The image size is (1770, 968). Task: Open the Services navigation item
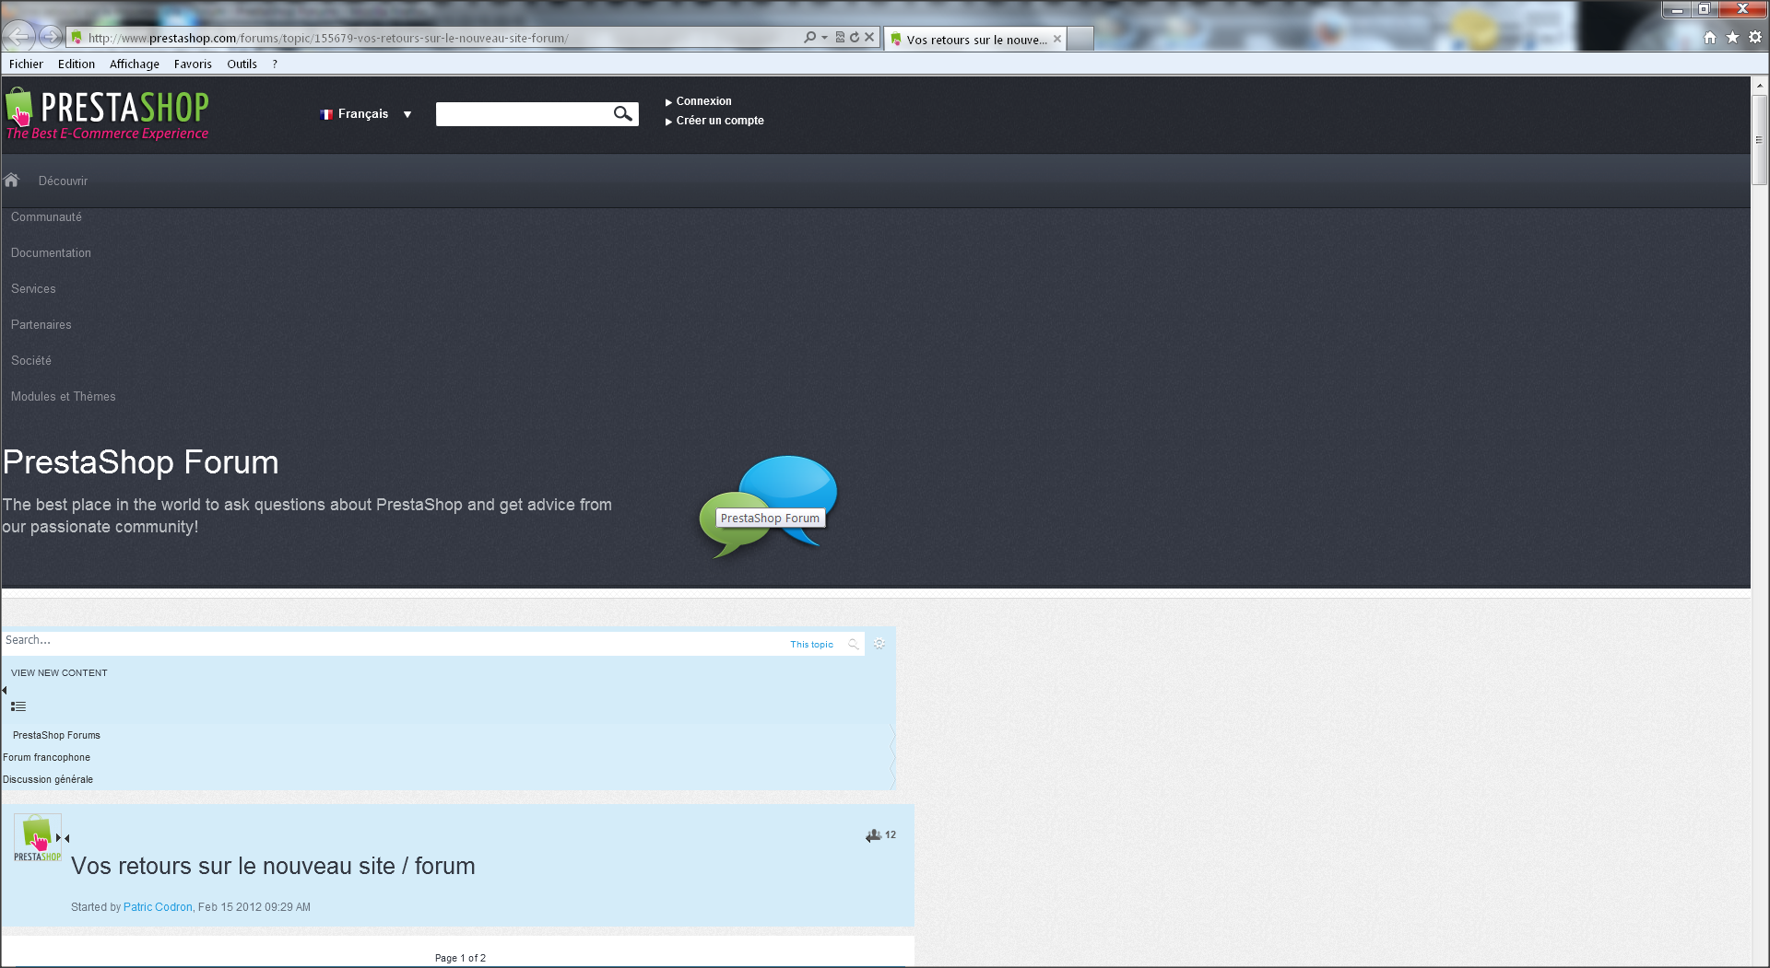(33, 289)
